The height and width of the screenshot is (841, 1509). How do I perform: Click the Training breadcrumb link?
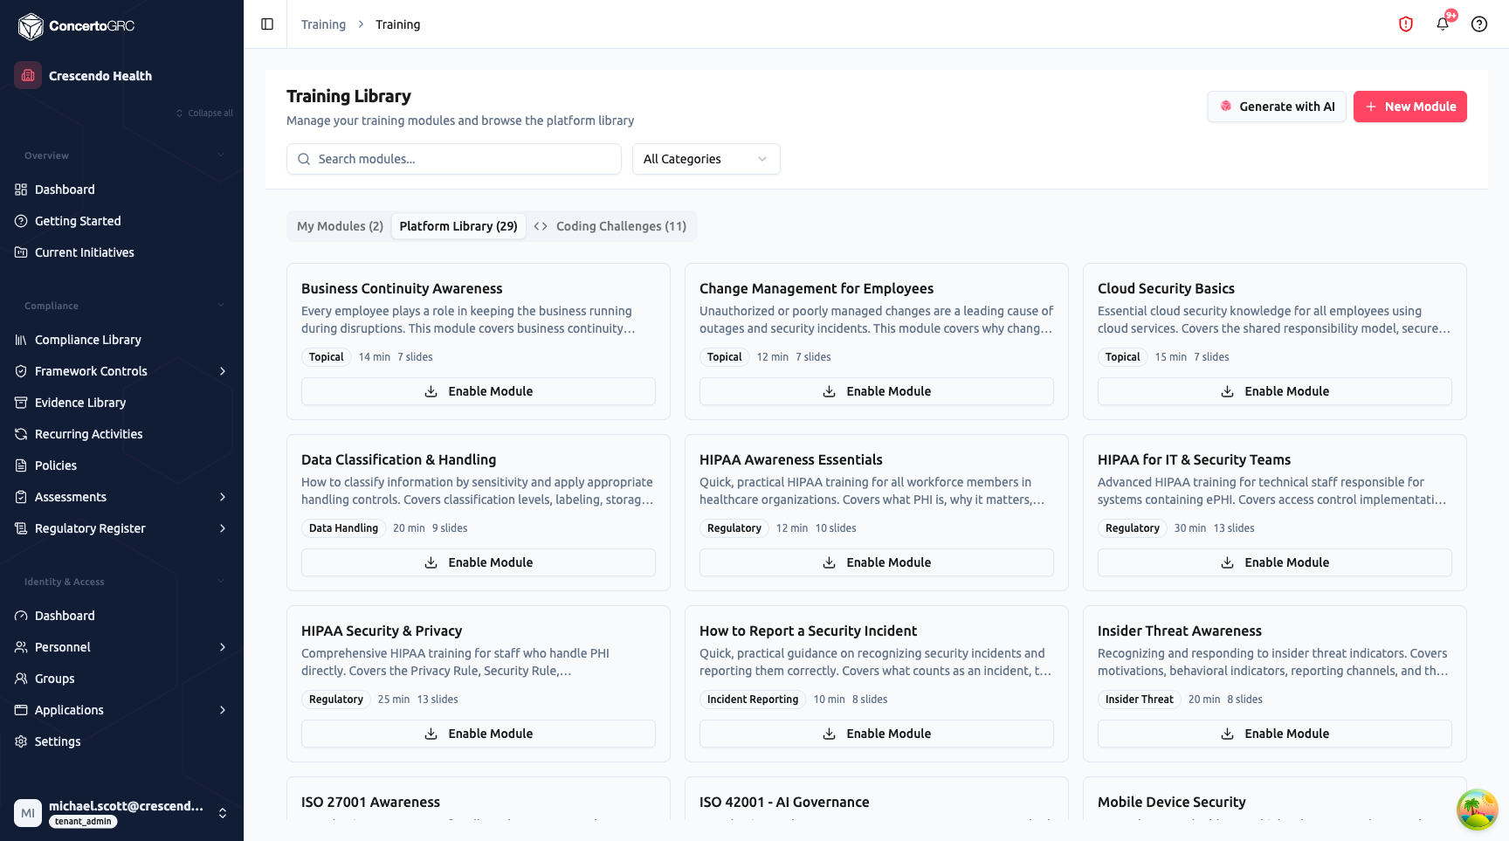coord(323,24)
